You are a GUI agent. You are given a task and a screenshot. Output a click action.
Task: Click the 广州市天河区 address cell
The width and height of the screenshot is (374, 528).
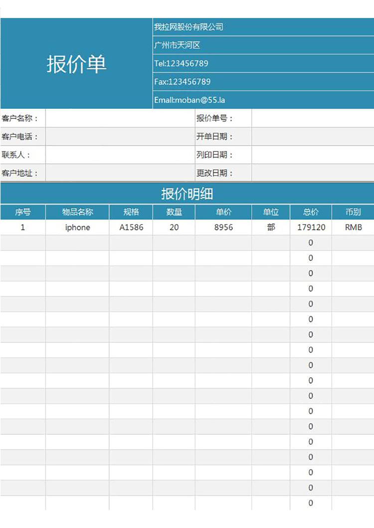click(263, 45)
